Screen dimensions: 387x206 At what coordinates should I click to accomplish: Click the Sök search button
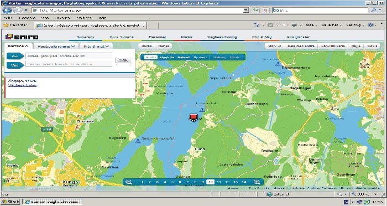click(x=123, y=60)
